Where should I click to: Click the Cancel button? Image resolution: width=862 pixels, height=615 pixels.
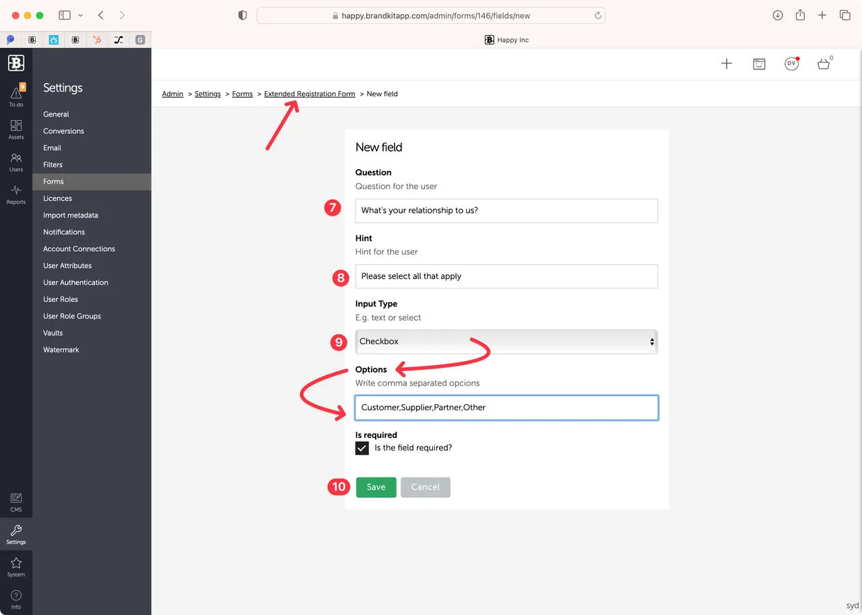coord(425,487)
